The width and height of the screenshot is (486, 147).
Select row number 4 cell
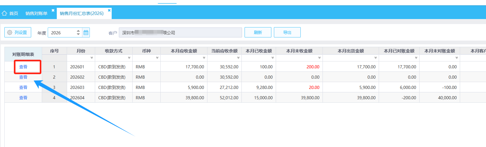pyautogui.click(x=54, y=98)
